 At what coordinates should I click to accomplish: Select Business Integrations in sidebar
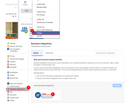(17, 89)
